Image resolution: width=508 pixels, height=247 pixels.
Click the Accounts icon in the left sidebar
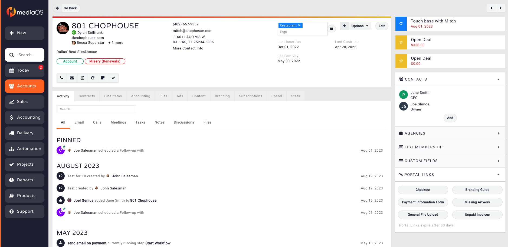(11, 86)
